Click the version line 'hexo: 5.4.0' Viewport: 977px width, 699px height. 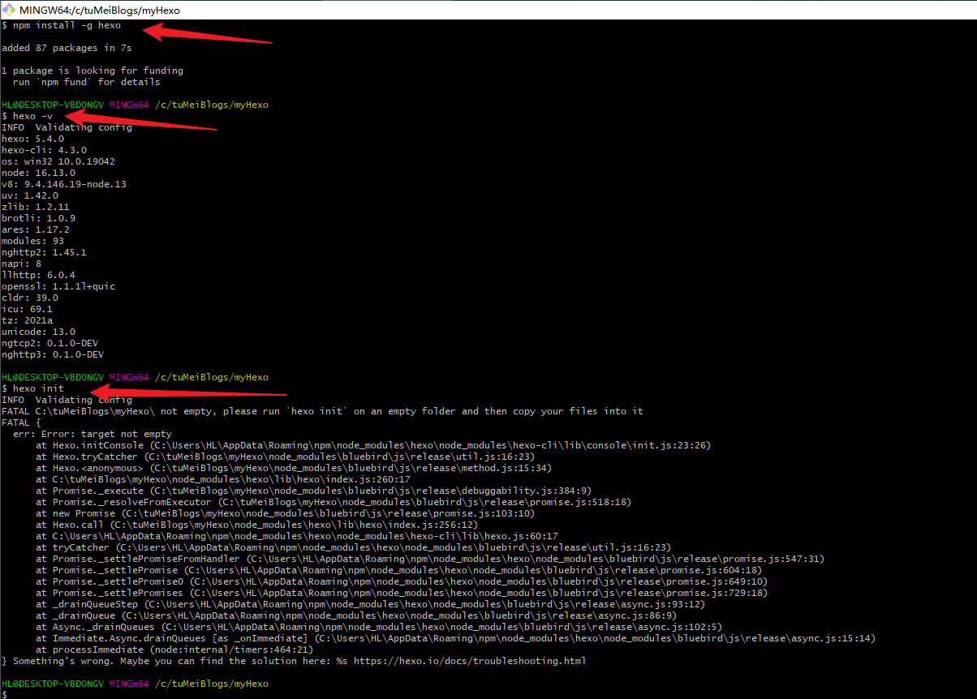[x=32, y=139]
